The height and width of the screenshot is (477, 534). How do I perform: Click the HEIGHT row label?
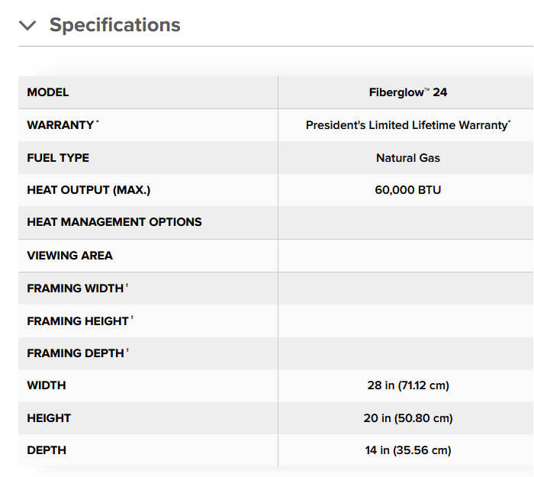49,418
